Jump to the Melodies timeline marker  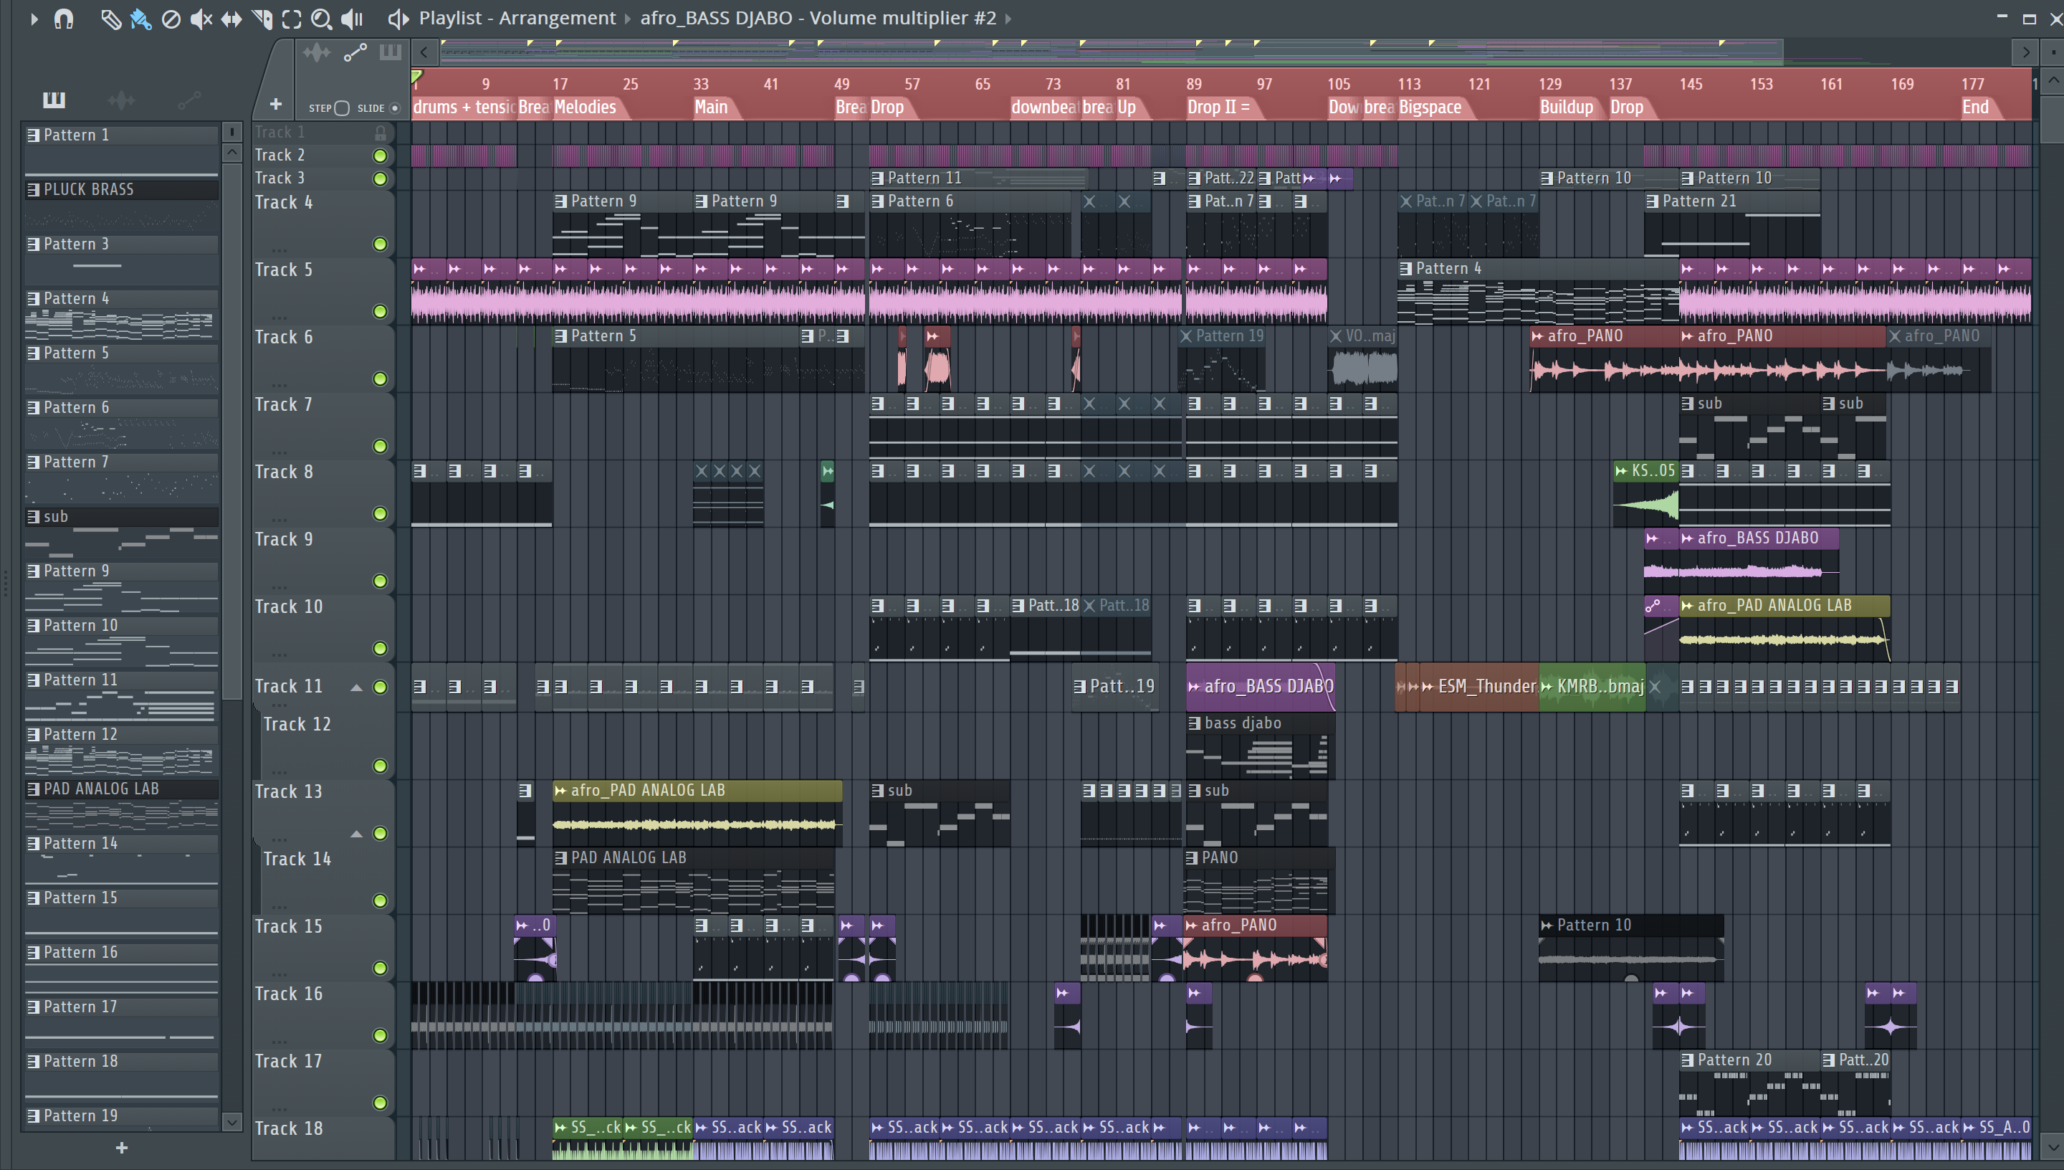click(x=586, y=107)
